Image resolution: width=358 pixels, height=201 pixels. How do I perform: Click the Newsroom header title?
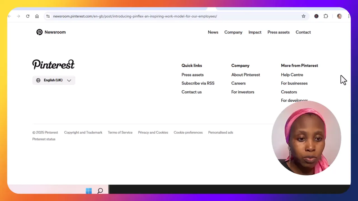55,32
